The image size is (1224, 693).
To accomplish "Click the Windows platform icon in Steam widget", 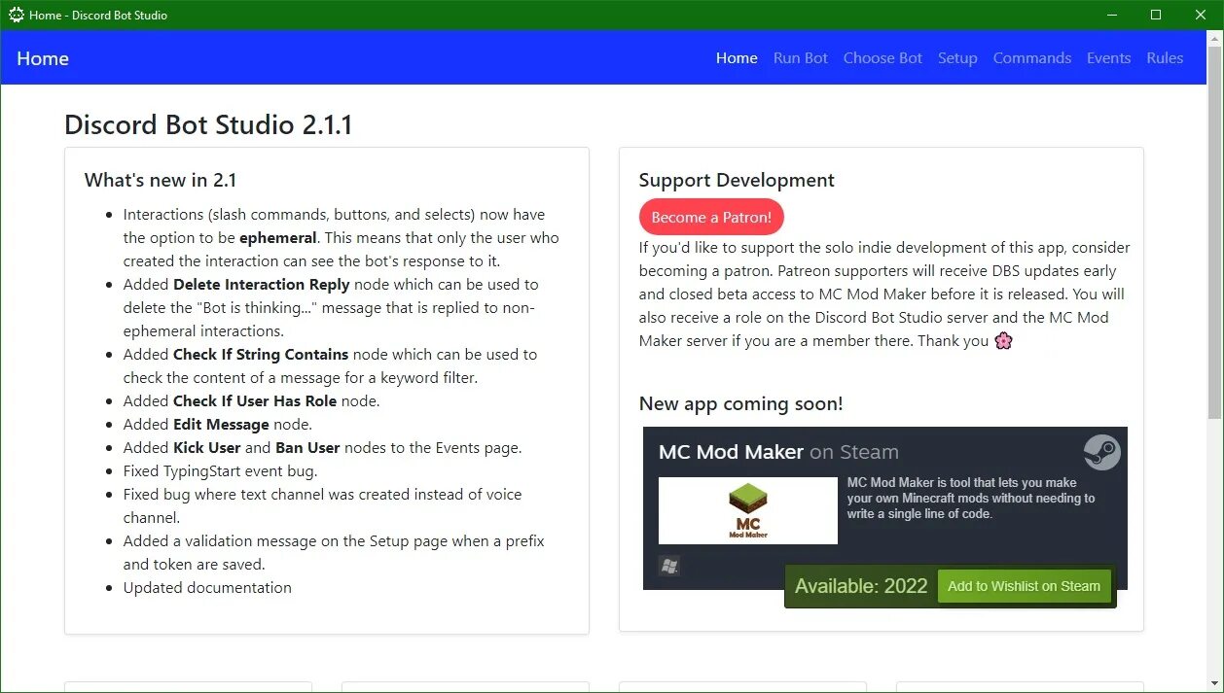I will coord(668,566).
